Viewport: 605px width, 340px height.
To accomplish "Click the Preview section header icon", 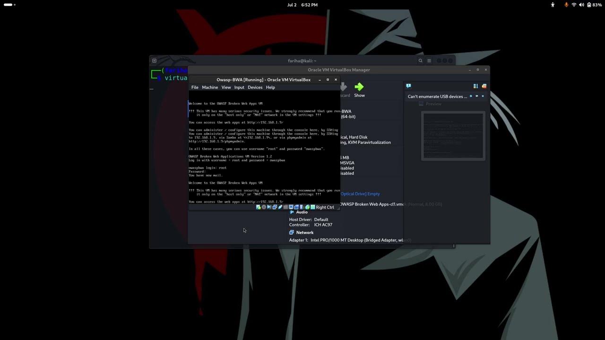I will [421, 104].
